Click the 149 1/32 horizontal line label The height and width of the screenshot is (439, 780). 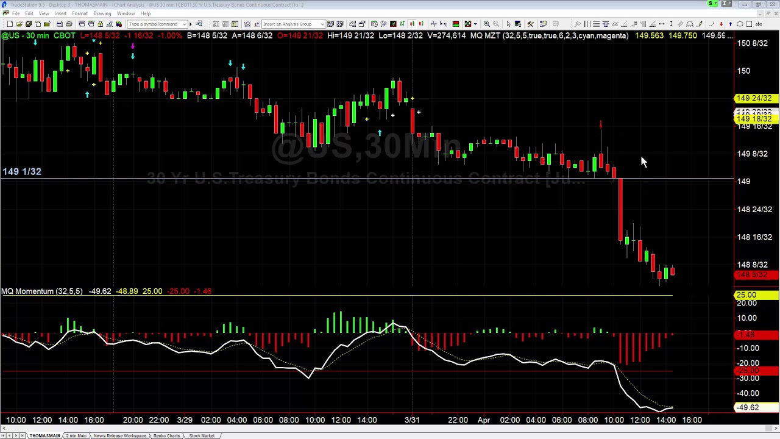[x=22, y=172]
